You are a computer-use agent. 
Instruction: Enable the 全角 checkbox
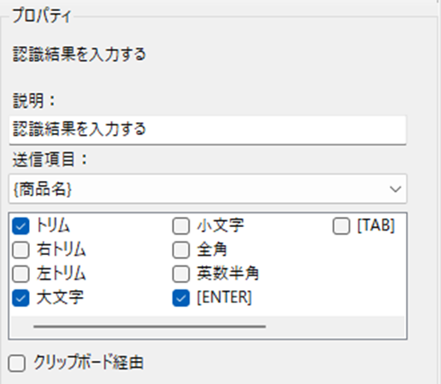(181, 250)
